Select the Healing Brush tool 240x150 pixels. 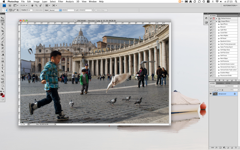[x=3, y=38]
